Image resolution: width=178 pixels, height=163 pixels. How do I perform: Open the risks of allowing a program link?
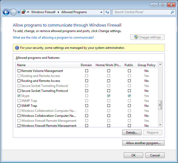53,38
